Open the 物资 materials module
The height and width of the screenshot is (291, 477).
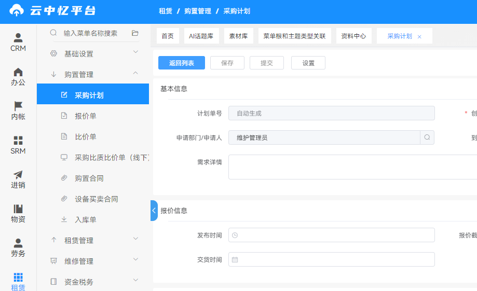pos(18,214)
